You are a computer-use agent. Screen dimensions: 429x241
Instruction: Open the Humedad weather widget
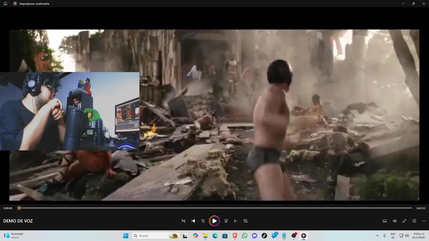coord(14,236)
